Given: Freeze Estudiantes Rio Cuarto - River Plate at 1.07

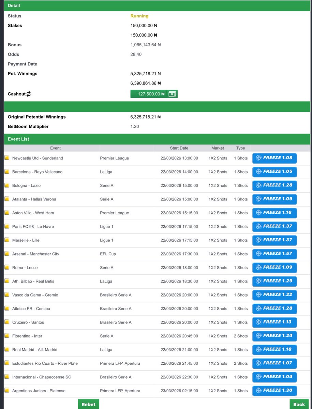Looking at the screenshot, I should tap(274, 363).
